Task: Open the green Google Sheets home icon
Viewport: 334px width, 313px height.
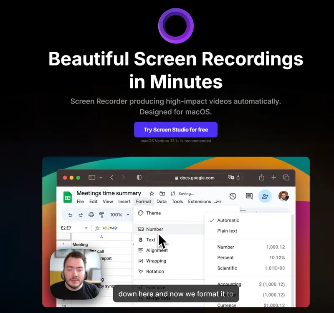Action: click(67, 197)
